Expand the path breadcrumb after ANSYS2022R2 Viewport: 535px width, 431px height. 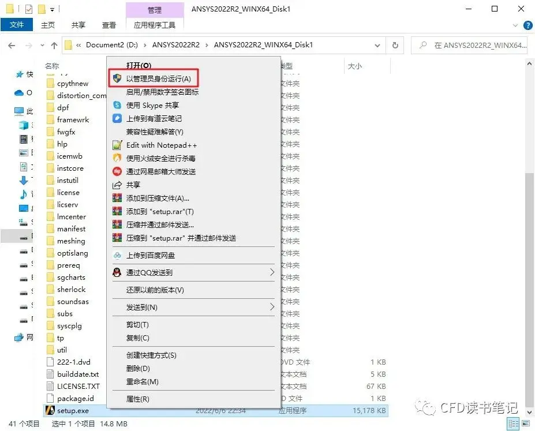point(207,45)
